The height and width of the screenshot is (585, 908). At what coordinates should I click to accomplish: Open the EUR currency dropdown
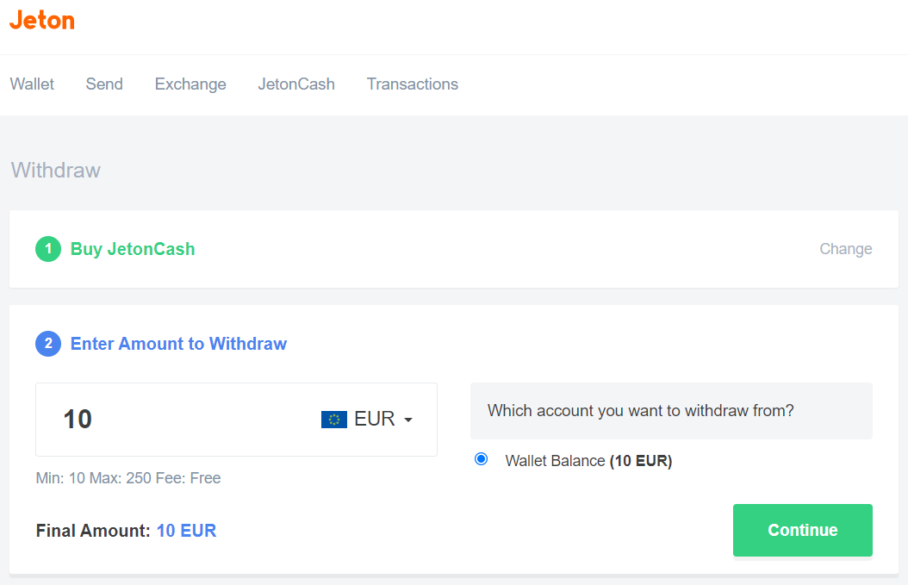click(367, 419)
